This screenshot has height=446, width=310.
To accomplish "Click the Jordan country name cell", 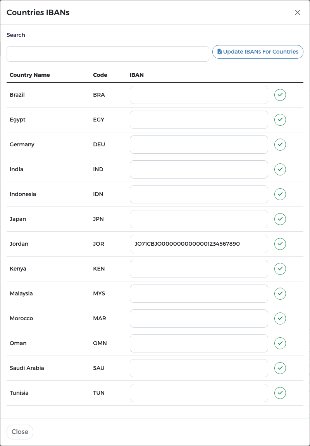I will (x=19, y=244).
